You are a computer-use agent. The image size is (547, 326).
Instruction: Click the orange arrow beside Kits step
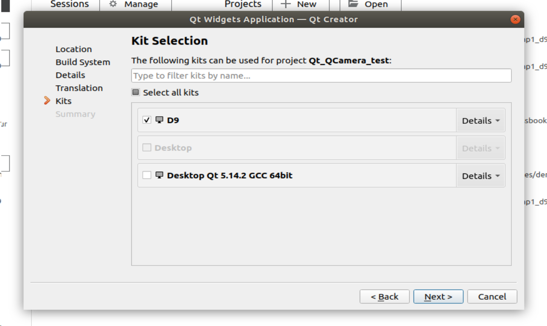tap(47, 101)
